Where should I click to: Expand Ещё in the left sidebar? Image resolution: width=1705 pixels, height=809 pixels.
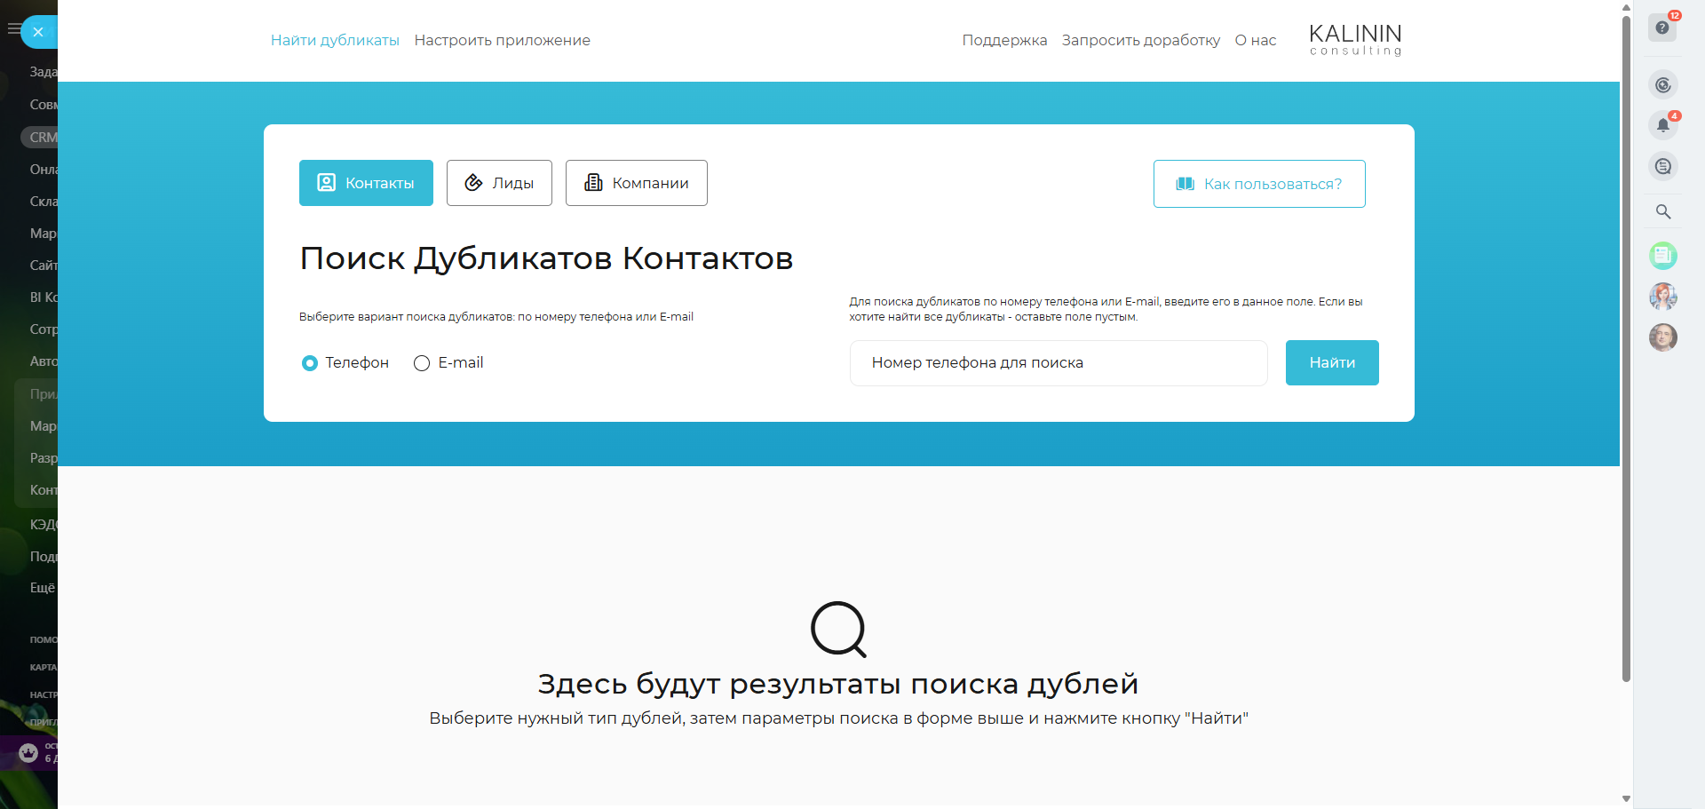coord(43,588)
